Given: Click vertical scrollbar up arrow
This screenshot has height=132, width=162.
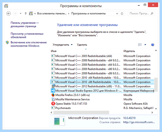Looking at the screenshot, I should [x=156, y=50].
